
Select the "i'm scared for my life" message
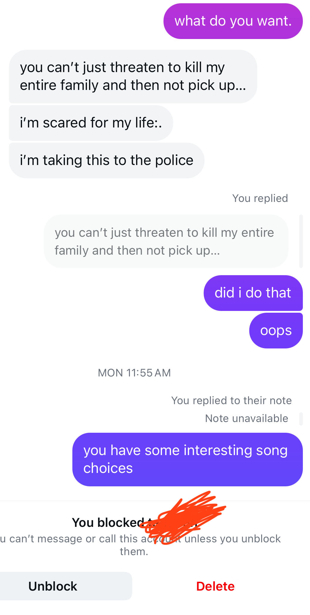91,123
